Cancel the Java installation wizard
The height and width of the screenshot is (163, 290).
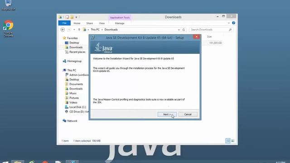pyautogui.click(x=188, y=115)
